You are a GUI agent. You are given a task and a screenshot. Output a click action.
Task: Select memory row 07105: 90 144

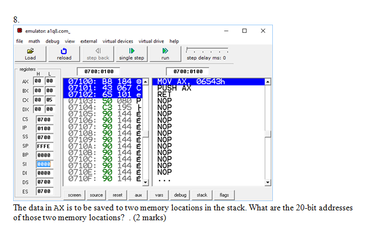coord(103,114)
